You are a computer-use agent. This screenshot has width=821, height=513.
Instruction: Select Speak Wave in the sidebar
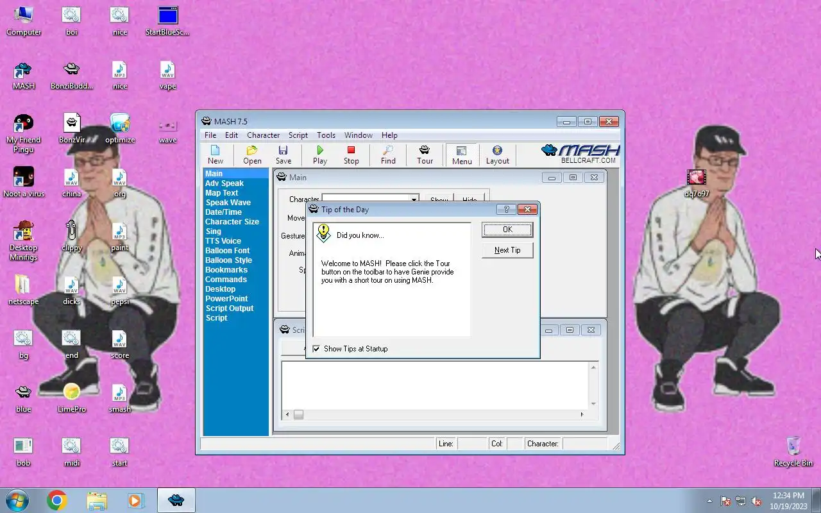[228, 203]
